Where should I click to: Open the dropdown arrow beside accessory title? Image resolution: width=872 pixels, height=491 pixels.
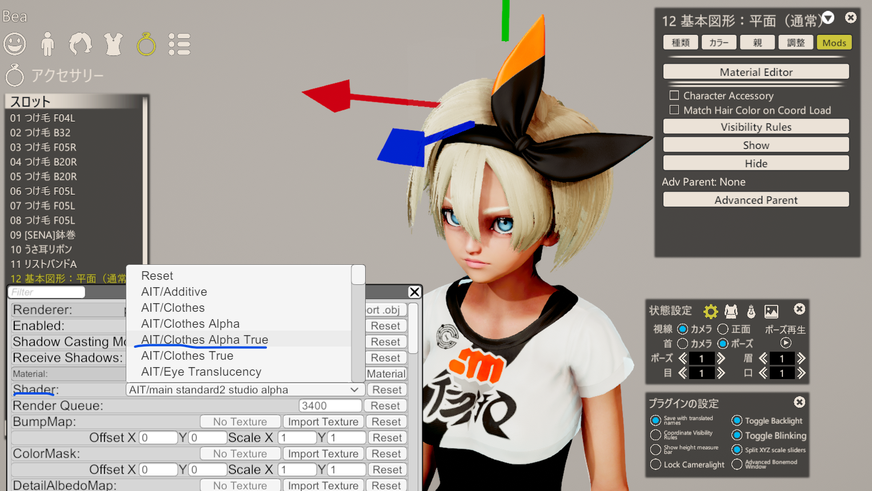[x=828, y=18]
